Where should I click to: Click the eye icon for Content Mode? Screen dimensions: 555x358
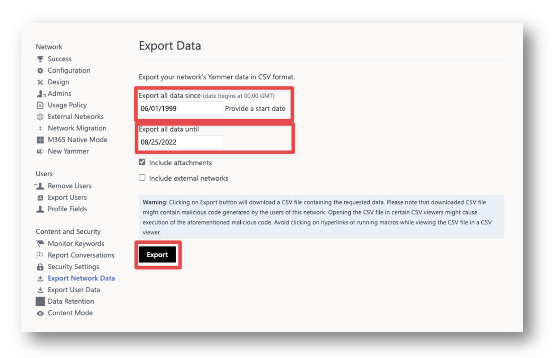[x=40, y=313]
